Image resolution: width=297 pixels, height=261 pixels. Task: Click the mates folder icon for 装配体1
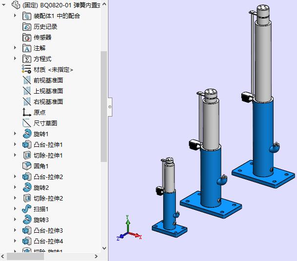point(27,16)
